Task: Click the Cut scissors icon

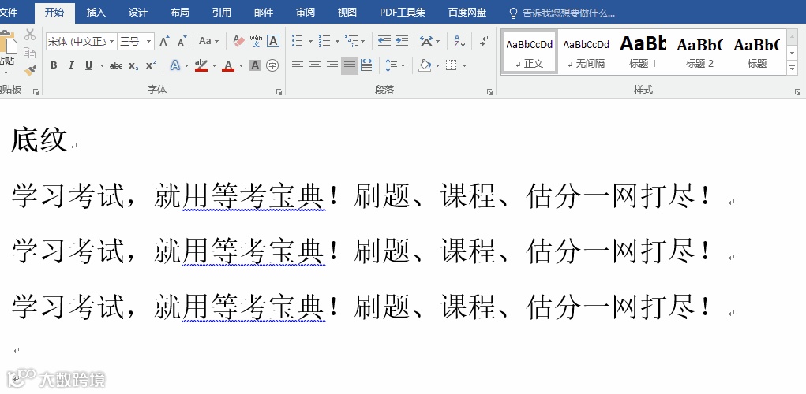Action: pos(30,35)
